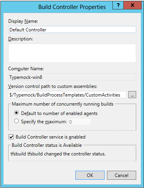
Task: Close the Build Controller Properties dialog
Action: pos(132,5)
